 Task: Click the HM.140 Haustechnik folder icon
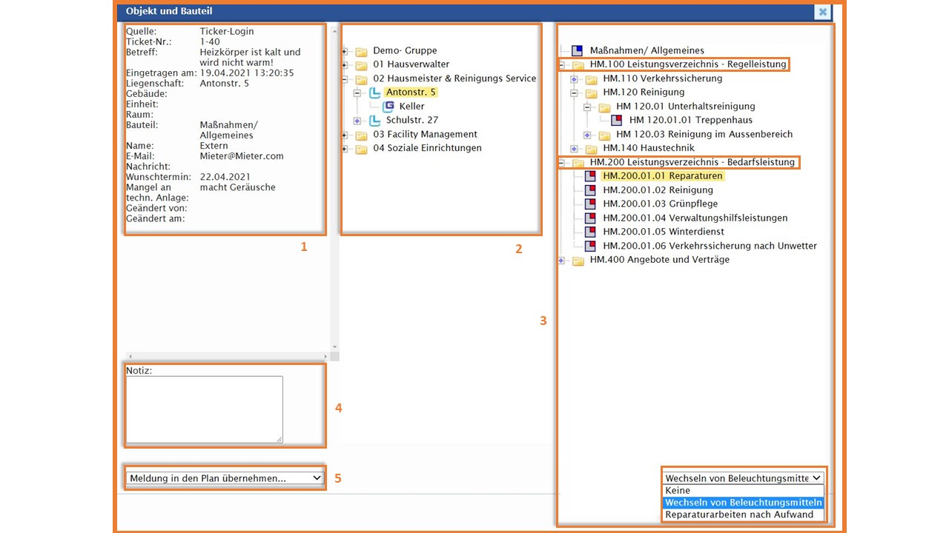coord(592,148)
